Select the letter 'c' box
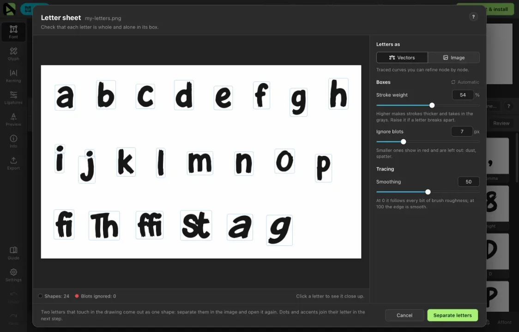This screenshot has width=519, height=332. point(145,96)
